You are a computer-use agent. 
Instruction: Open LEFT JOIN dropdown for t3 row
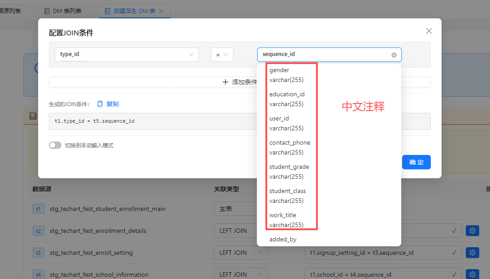click(x=240, y=253)
